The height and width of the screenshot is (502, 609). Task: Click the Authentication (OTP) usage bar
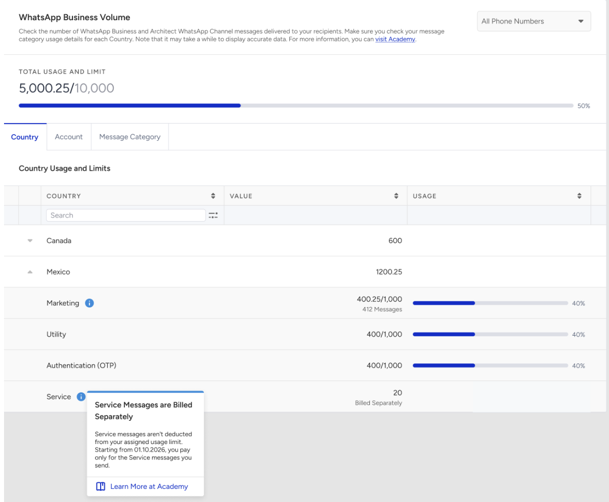pos(490,366)
